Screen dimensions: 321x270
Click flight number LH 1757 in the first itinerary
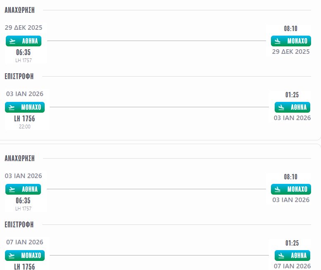24,60
